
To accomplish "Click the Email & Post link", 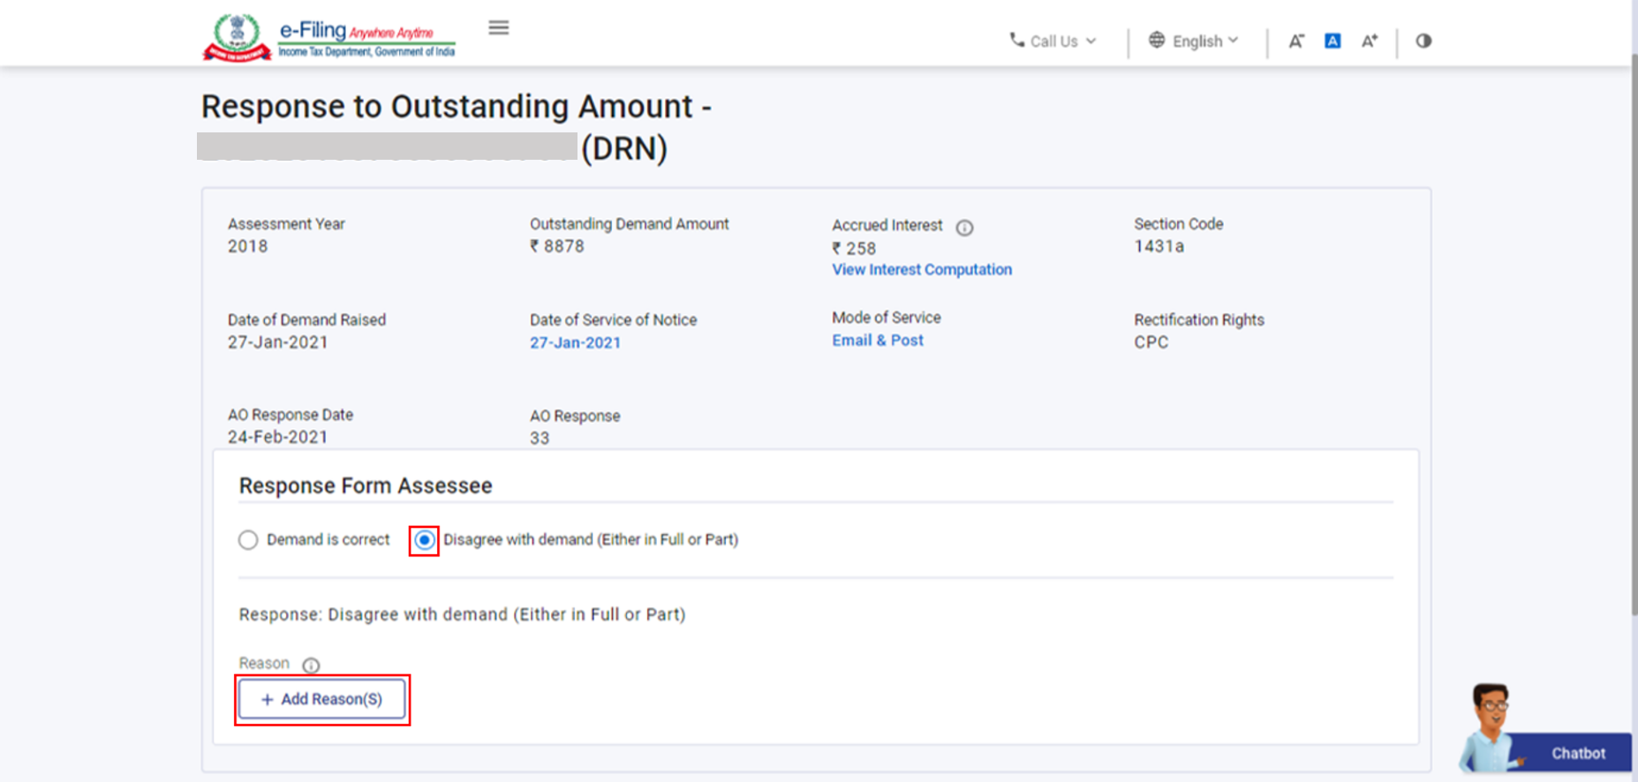I will [877, 341].
